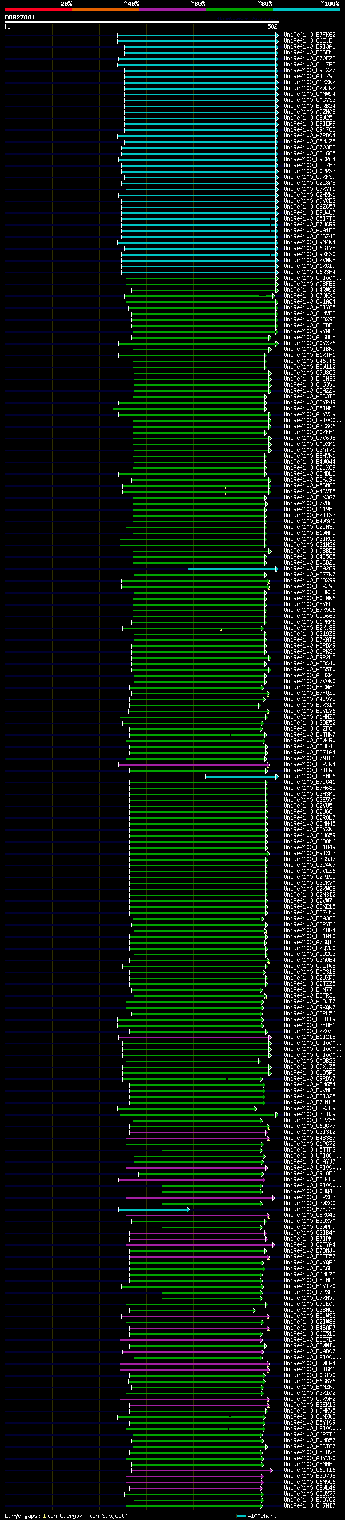Select hit label UniRef100_Q8W250
Image resolution: width=345 pixels, height=1520 pixels.
coord(309,118)
